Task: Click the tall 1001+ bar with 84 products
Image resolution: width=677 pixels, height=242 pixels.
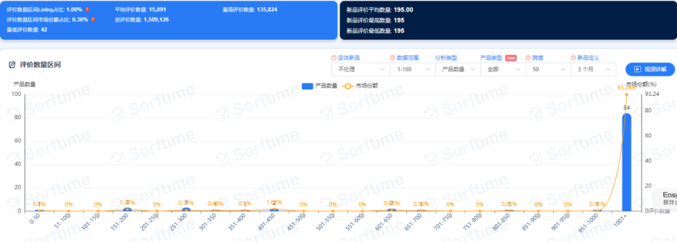Action: (626, 162)
